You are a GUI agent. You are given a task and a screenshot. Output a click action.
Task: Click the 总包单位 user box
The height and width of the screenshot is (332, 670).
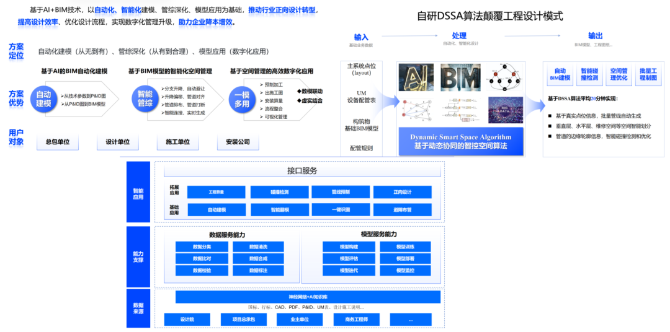[x=58, y=142]
